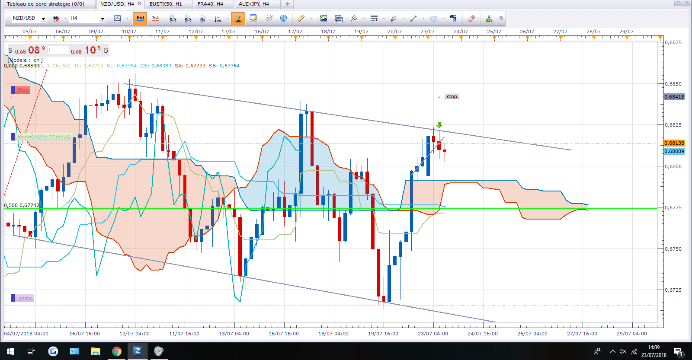
Task: Toggle the highlighted auto-scale vertical button
Action: coord(238,19)
